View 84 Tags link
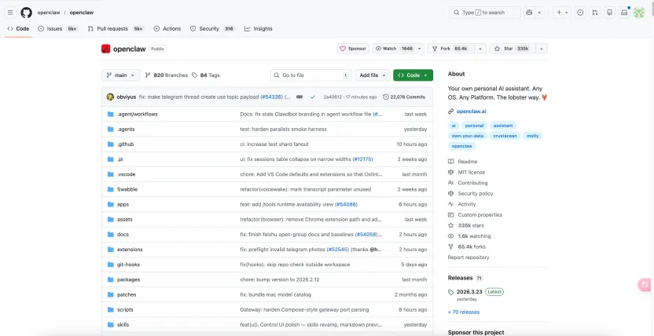Image resolution: width=654 pixels, height=336 pixels. point(206,75)
